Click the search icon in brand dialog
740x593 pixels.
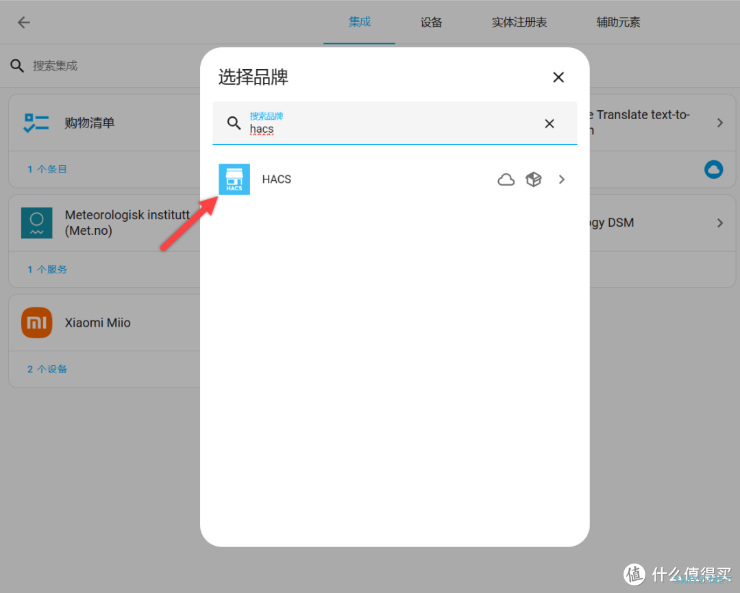tap(234, 123)
